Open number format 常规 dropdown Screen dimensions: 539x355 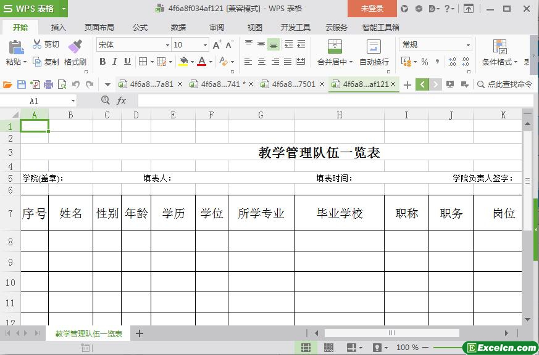tap(468, 45)
